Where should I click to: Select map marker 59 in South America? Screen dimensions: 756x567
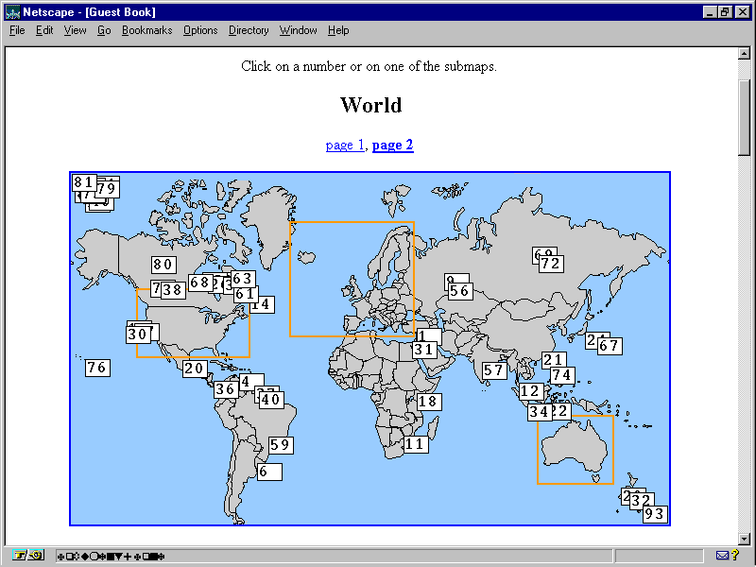pos(281,445)
